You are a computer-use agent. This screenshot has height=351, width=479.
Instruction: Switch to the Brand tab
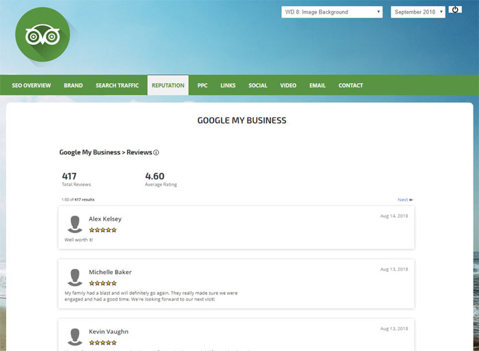click(73, 85)
